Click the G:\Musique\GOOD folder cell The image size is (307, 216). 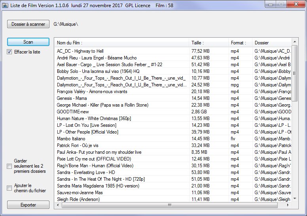click(x=273, y=112)
